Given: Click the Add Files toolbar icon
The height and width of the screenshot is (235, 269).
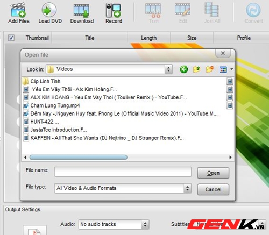Looking at the screenshot, I should 18,13.
